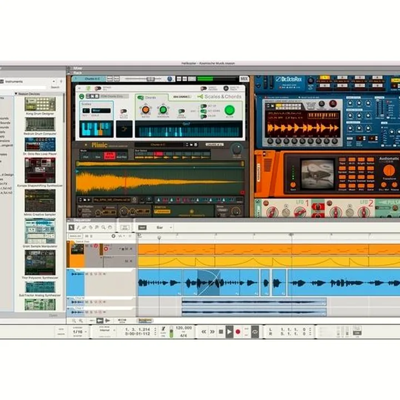Expand the Mixer panel header
This screenshot has width=400, height=400.
(x=69, y=68)
